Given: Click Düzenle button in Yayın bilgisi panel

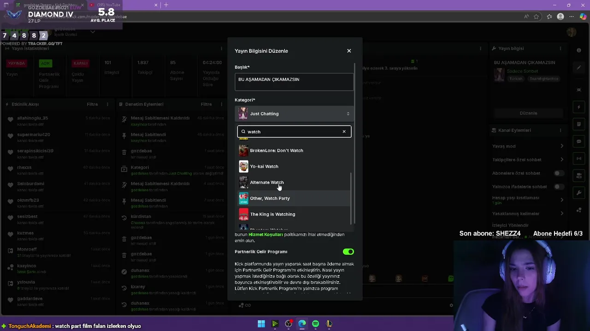Looking at the screenshot, I should 528,113.
